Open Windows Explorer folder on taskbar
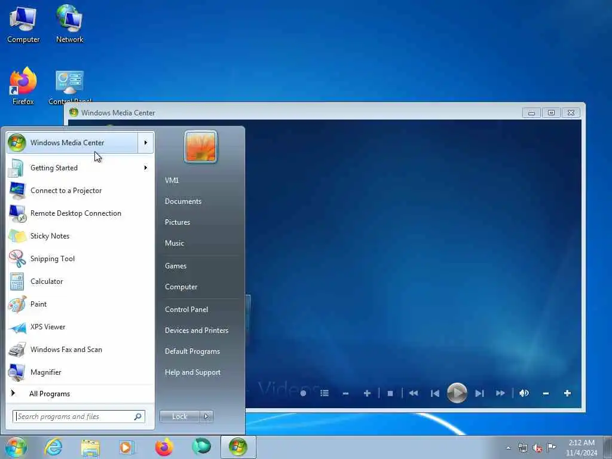612x459 pixels. point(91,447)
